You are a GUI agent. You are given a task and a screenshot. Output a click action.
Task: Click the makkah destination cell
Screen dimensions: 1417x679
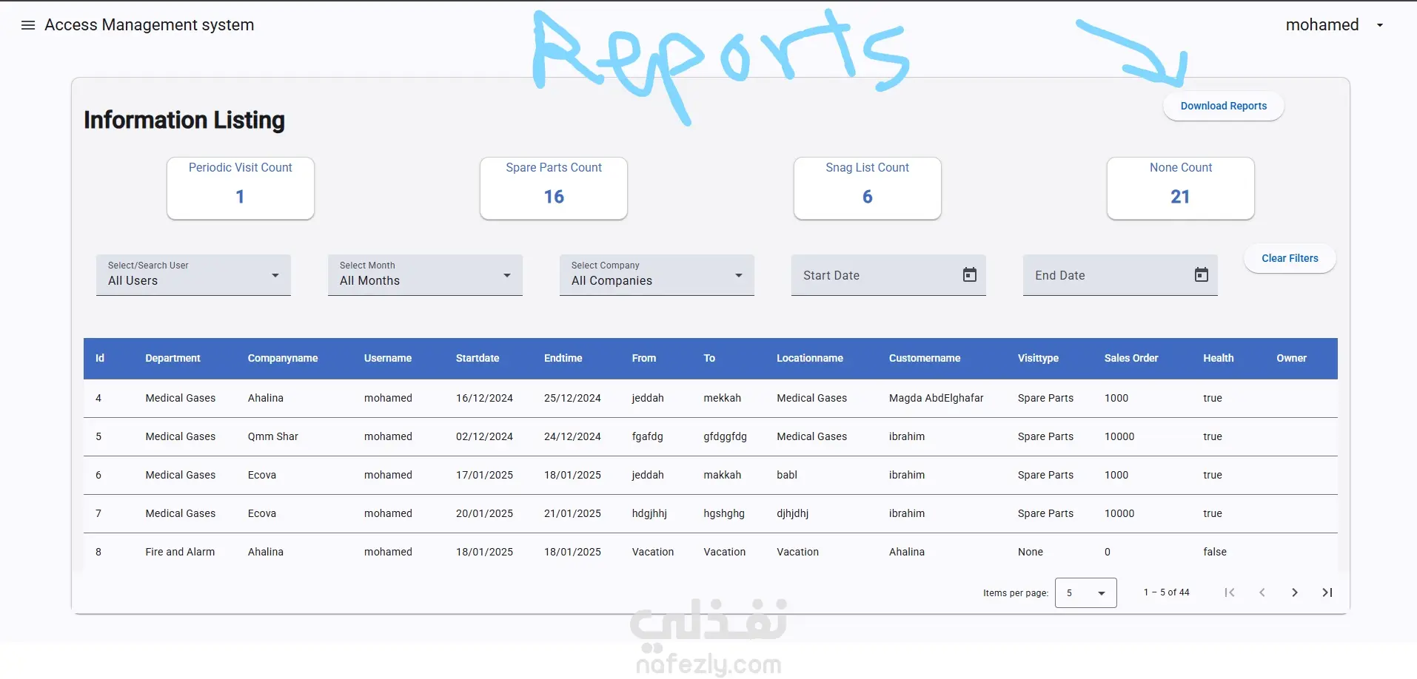722,475
